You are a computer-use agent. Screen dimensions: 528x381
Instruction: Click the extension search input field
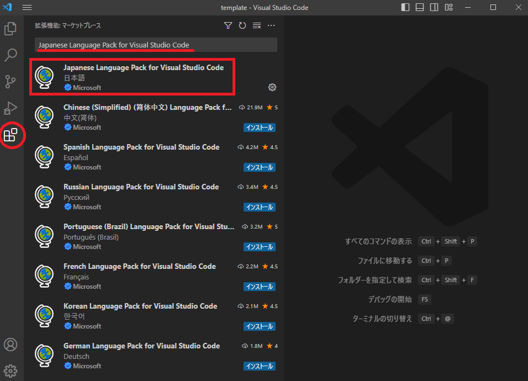156,45
